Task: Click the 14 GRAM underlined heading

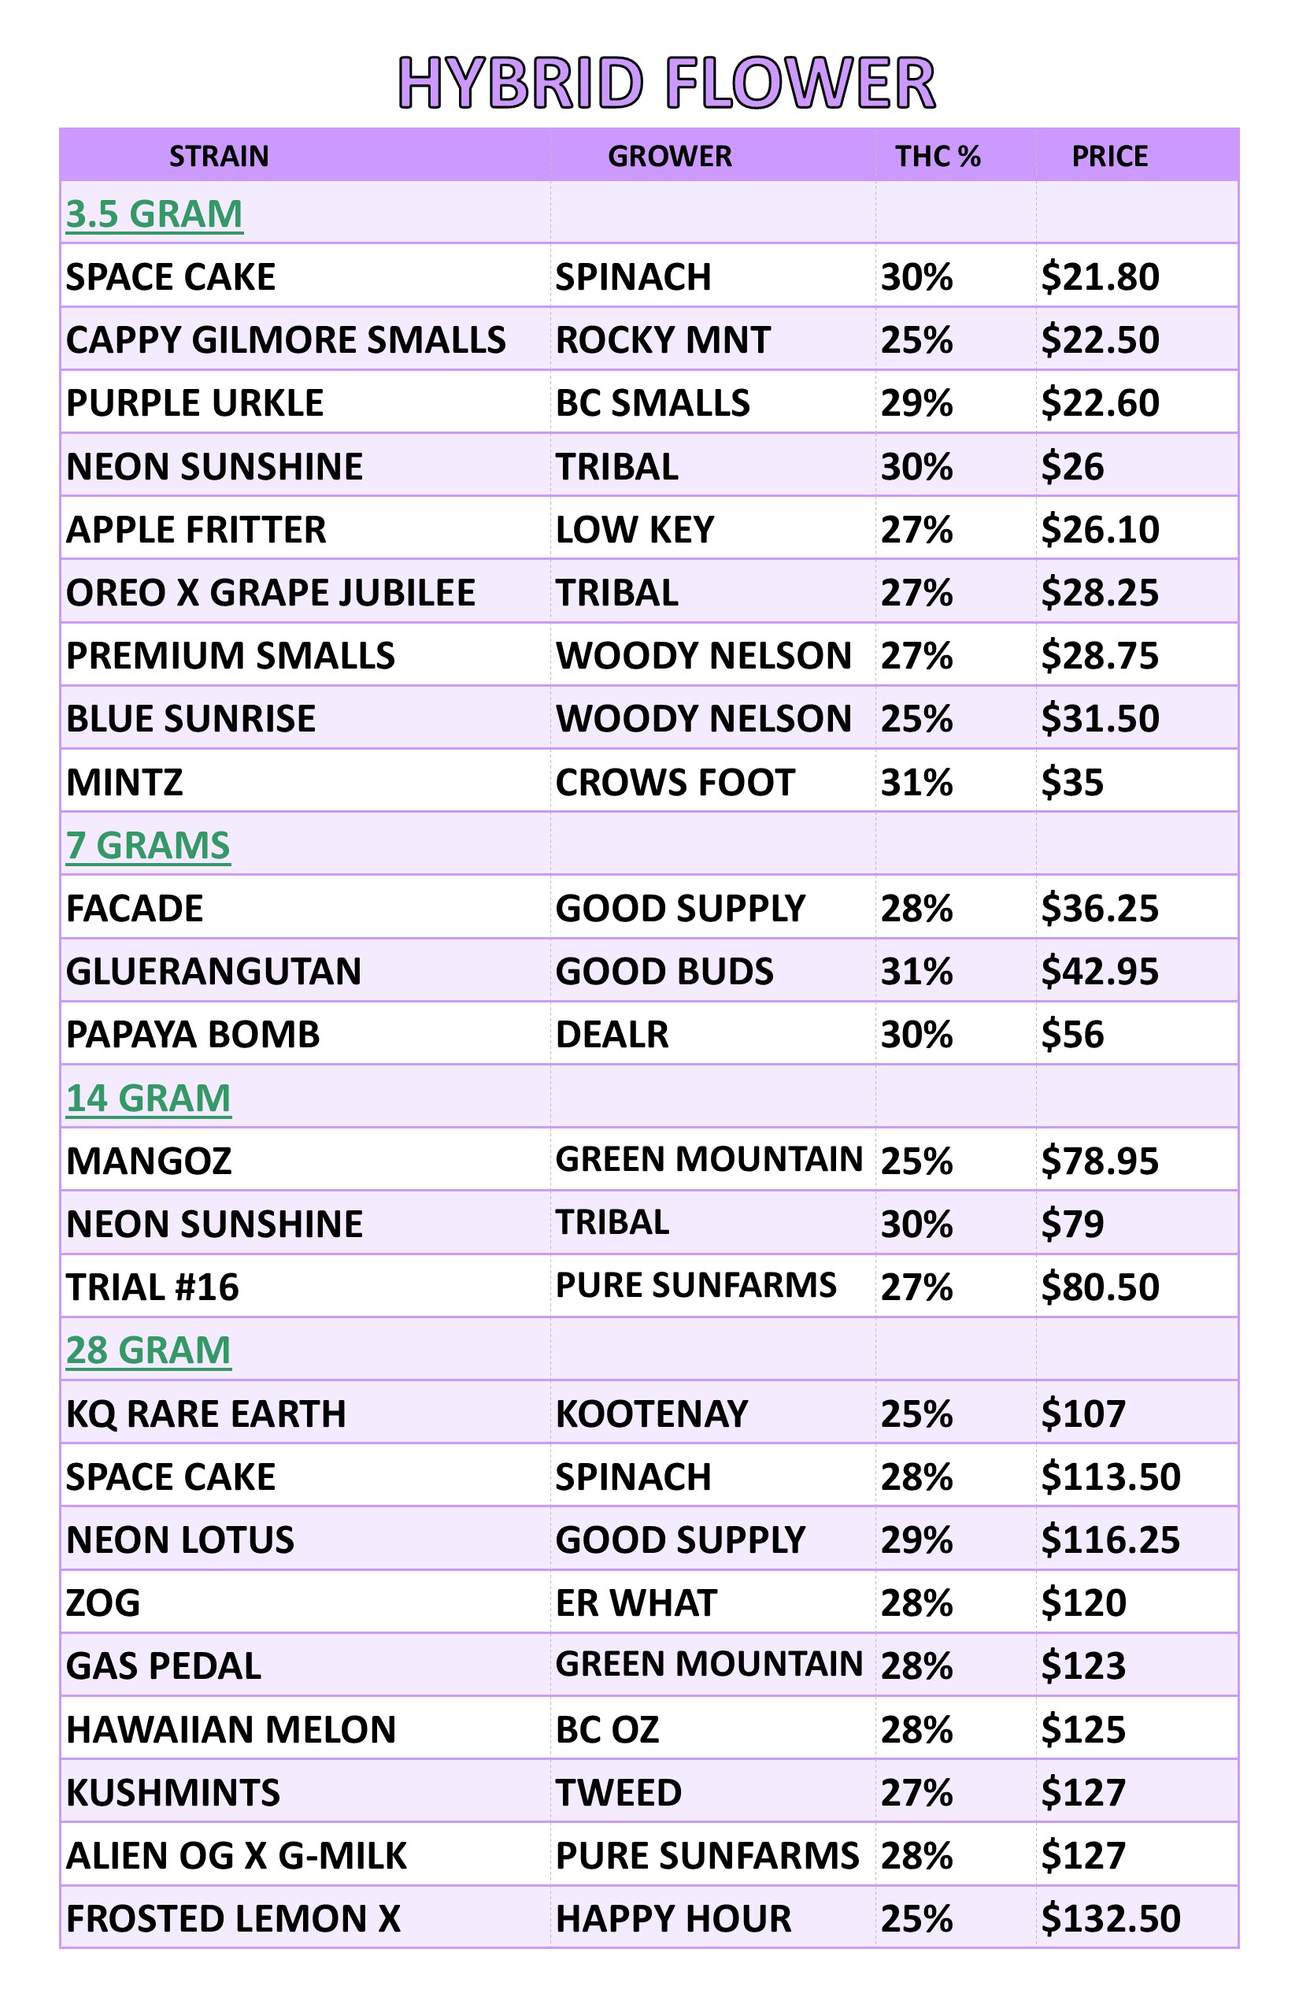Action: click(x=149, y=1098)
